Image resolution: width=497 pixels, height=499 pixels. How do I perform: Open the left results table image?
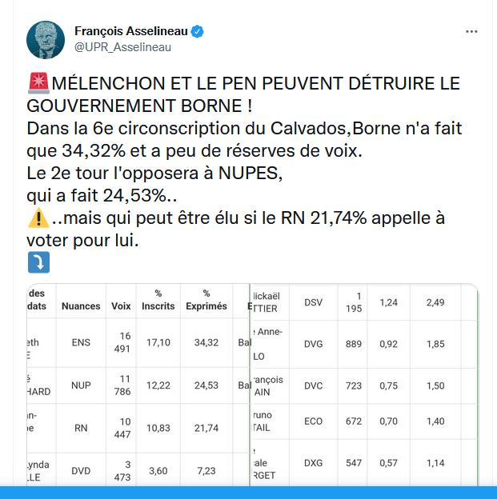(138, 385)
